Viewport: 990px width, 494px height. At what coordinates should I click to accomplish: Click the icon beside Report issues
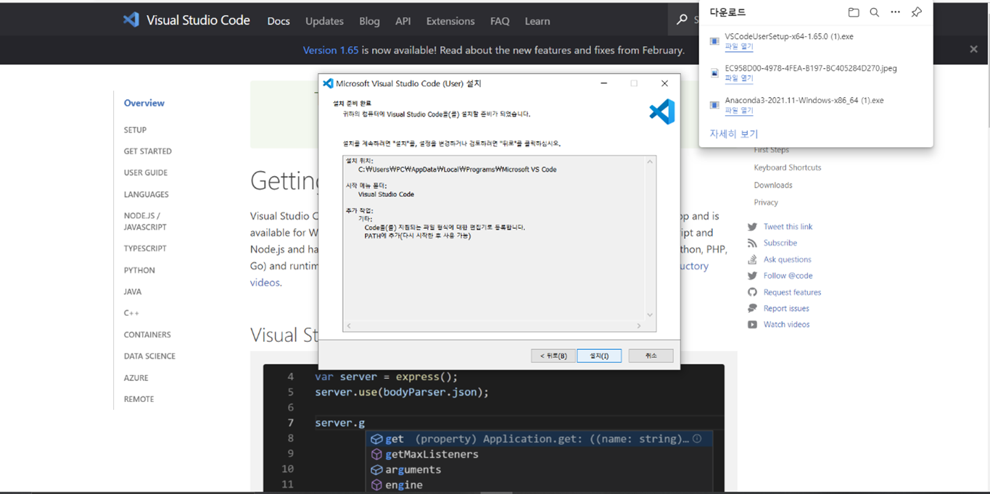click(752, 309)
